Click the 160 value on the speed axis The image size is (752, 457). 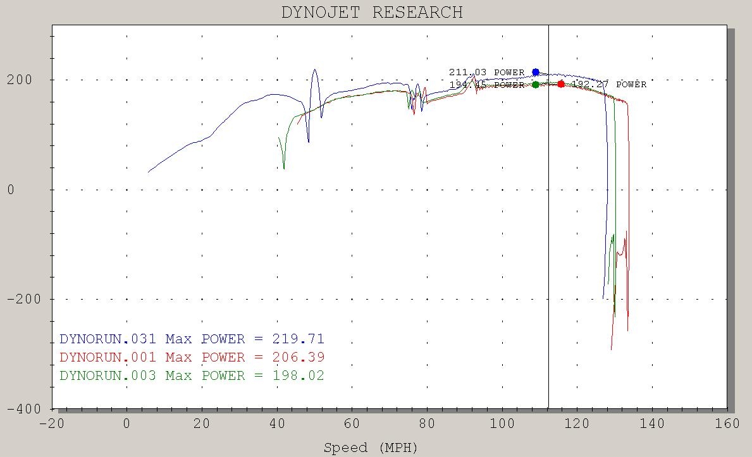727,423
